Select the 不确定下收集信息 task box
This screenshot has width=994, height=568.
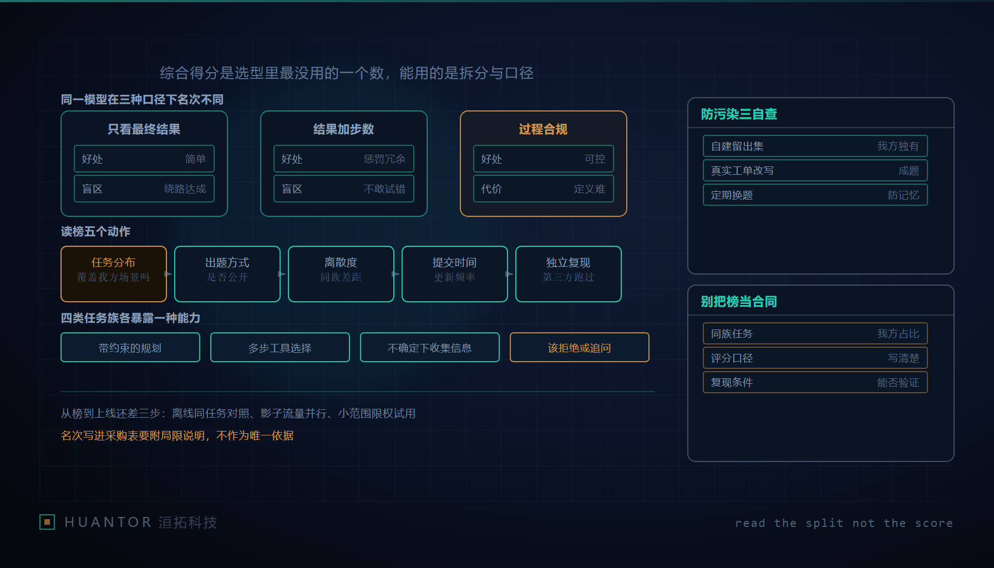[x=430, y=347]
